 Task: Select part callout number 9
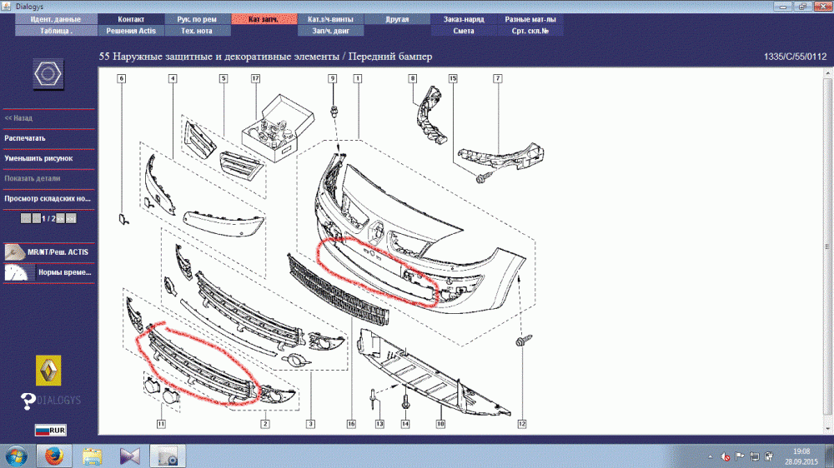333,78
